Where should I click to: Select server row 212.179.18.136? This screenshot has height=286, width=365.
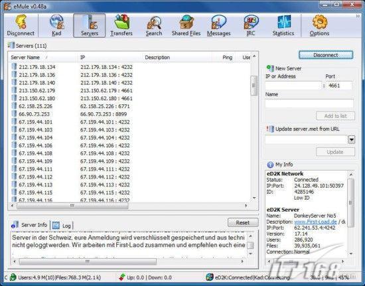[x=129, y=75]
